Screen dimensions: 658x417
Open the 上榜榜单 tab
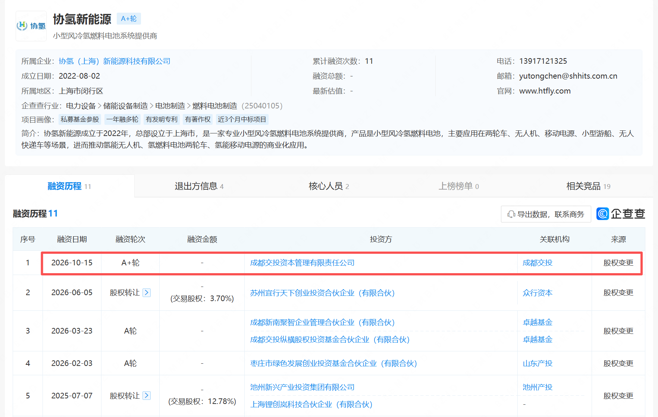click(458, 186)
